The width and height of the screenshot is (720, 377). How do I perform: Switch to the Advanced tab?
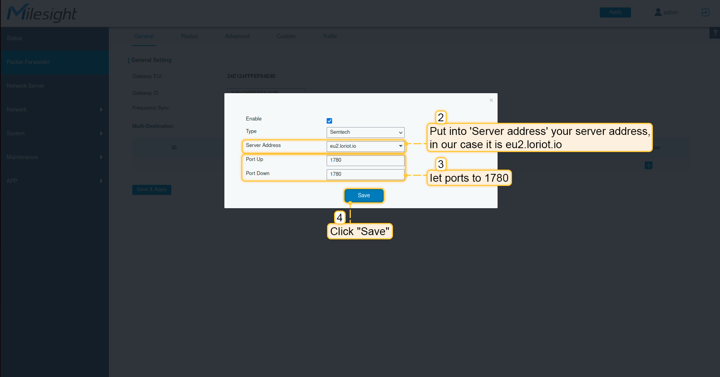(x=237, y=36)
